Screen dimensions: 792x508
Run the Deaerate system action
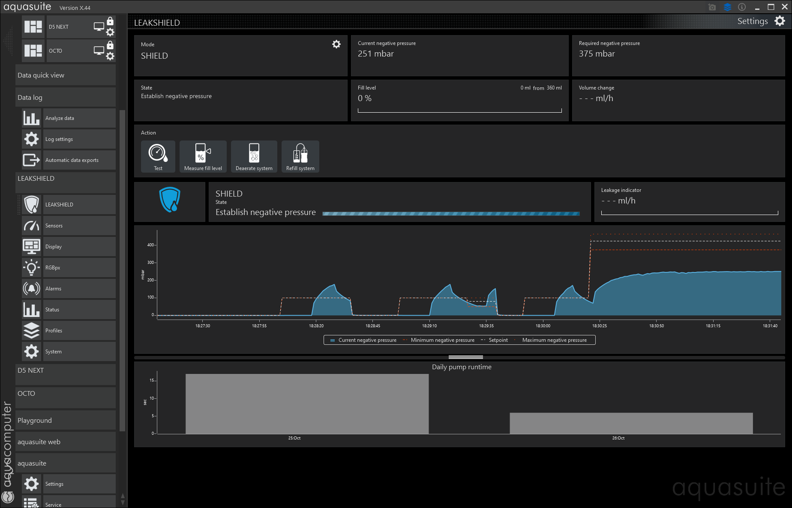(x=254, y=156)
